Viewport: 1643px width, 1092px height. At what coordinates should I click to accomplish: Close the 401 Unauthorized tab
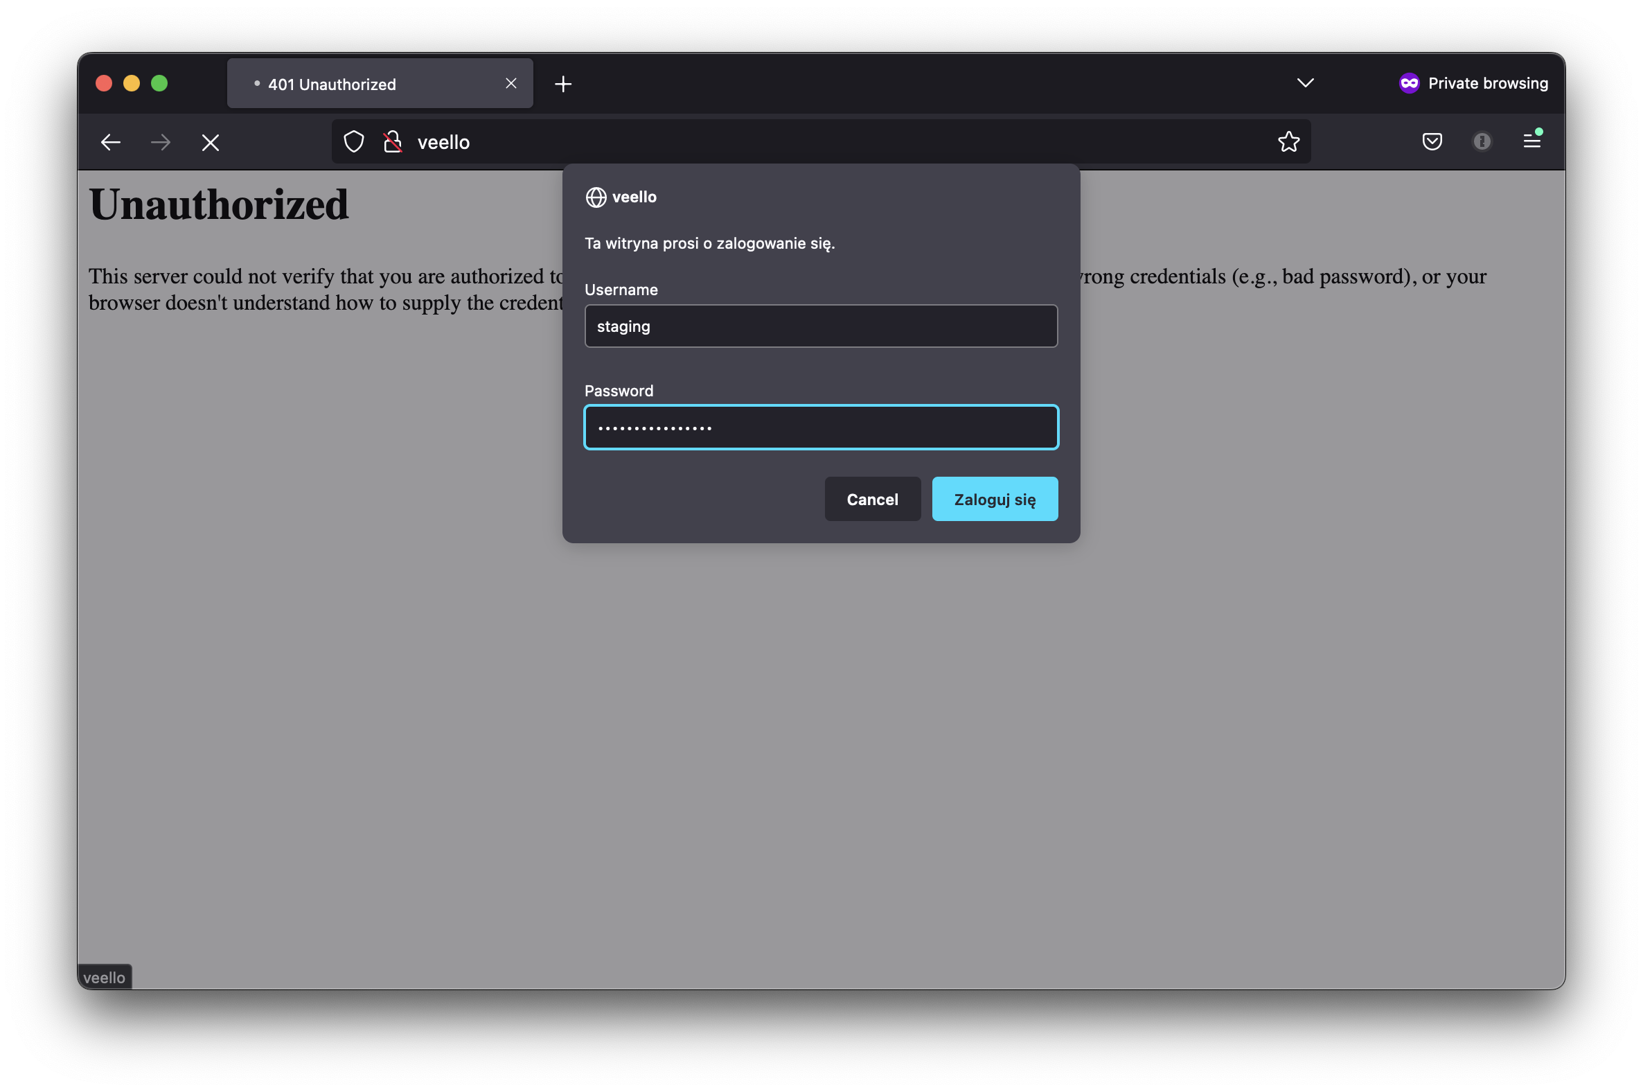point(511,84)
